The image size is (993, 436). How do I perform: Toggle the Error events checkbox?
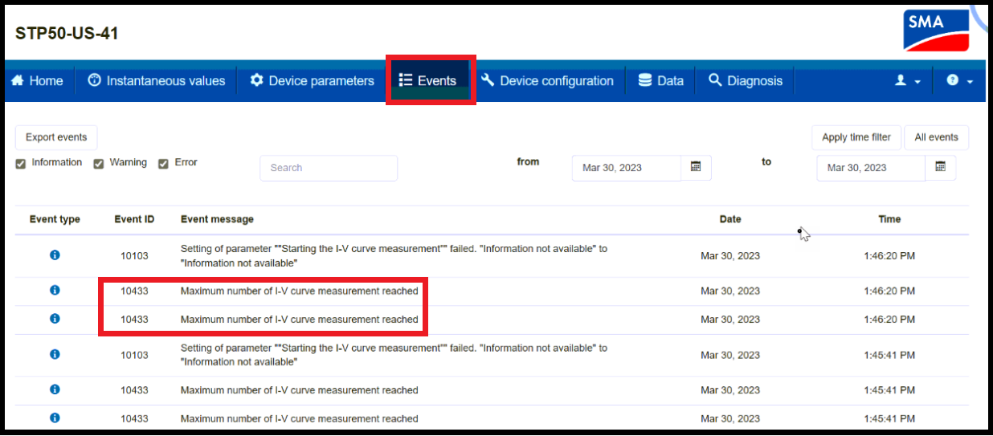164,164
